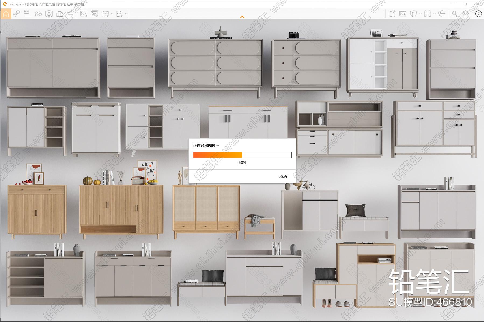Image resolution: width=484 pixels, height=322 pixels.
Task: Select the wings navigation mode icon
Action: point(427,14)
